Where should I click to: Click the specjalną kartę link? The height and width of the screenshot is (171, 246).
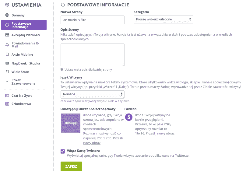tap(94, 155)
